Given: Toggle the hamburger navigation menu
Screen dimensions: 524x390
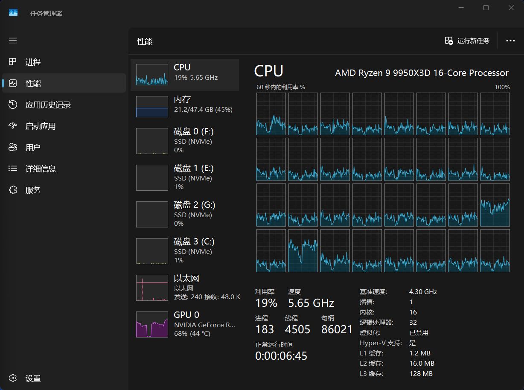Looking at the screenshot, I should [13, 41].
